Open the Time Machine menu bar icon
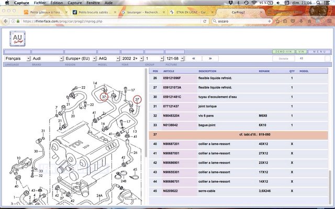The width and height of the screenshot is (335, 209). [x=246, y=3]
